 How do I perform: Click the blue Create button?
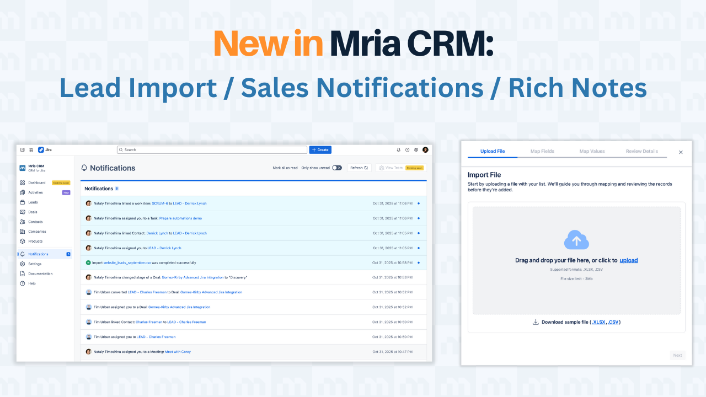pyautogui.click(x=320, y=150)
